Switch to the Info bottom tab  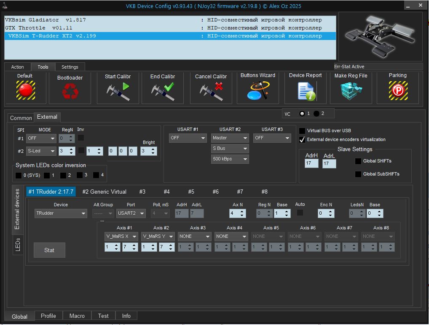coord(126,316)
